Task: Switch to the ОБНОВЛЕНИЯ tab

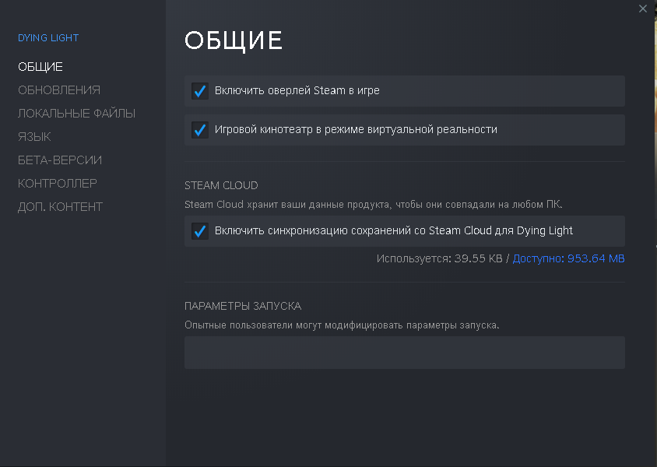Action: pyautogui.click(x=59, y=90)
